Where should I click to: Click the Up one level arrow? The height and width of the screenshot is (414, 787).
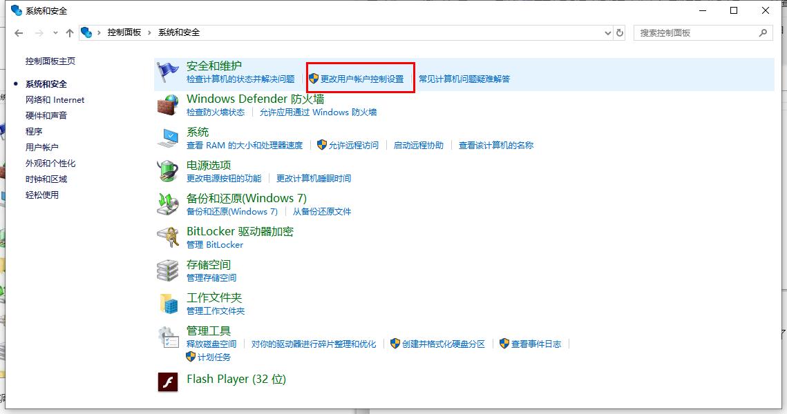[70, 33]
